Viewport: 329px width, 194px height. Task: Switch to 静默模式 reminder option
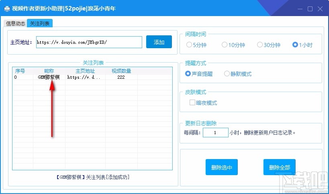[237, 74]
